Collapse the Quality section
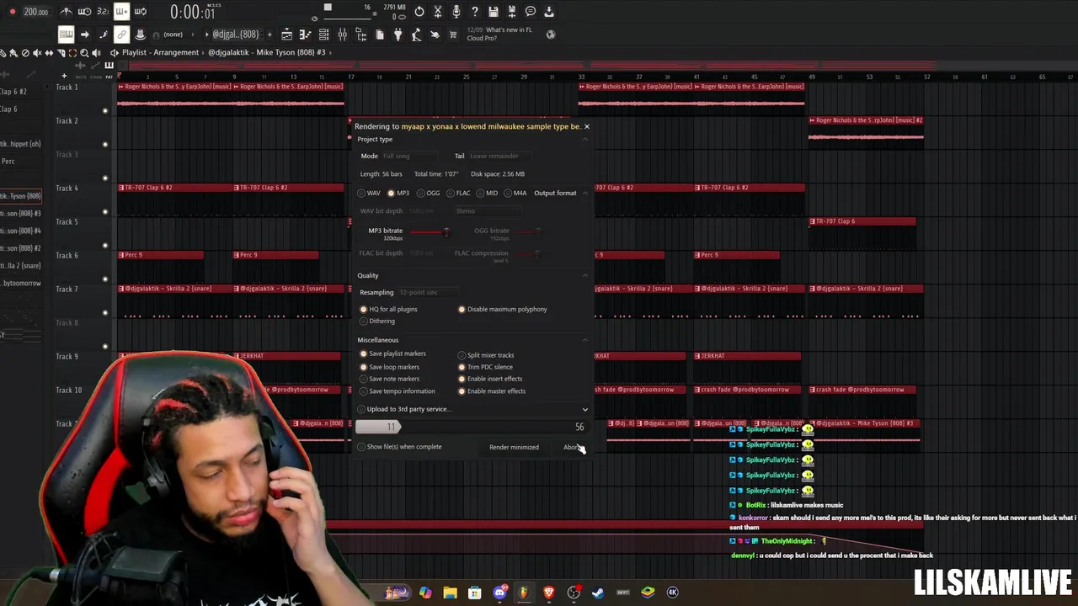The height and width of the screenshot is (606, 1078). (x=585, y=275)
